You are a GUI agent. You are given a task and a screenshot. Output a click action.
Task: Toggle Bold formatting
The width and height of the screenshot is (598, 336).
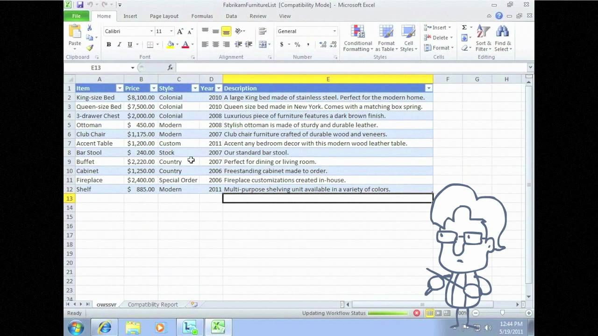[109, 44]
